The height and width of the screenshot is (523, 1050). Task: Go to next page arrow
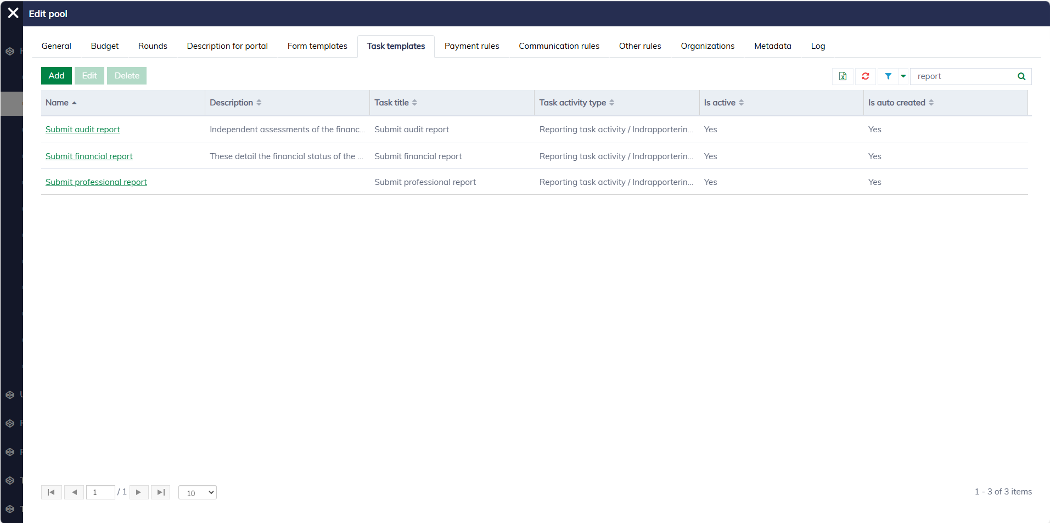point(139,492)
